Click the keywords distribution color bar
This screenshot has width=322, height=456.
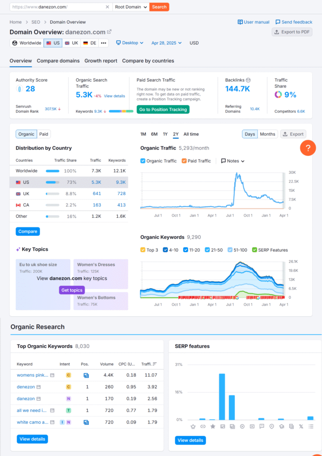pyautogui.click(x=121, y=111)
